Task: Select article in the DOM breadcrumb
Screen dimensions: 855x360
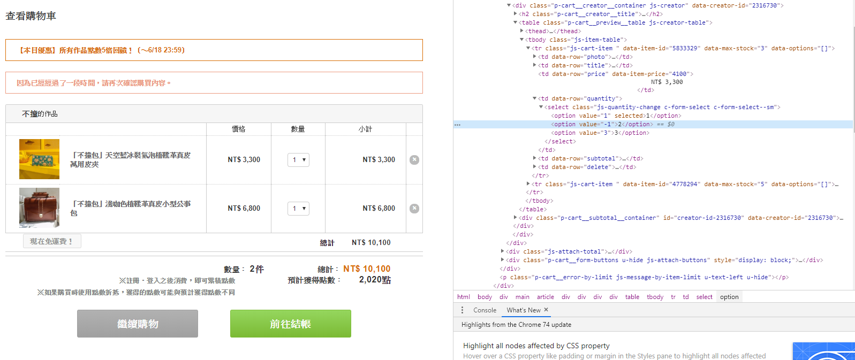Action: 546,297
